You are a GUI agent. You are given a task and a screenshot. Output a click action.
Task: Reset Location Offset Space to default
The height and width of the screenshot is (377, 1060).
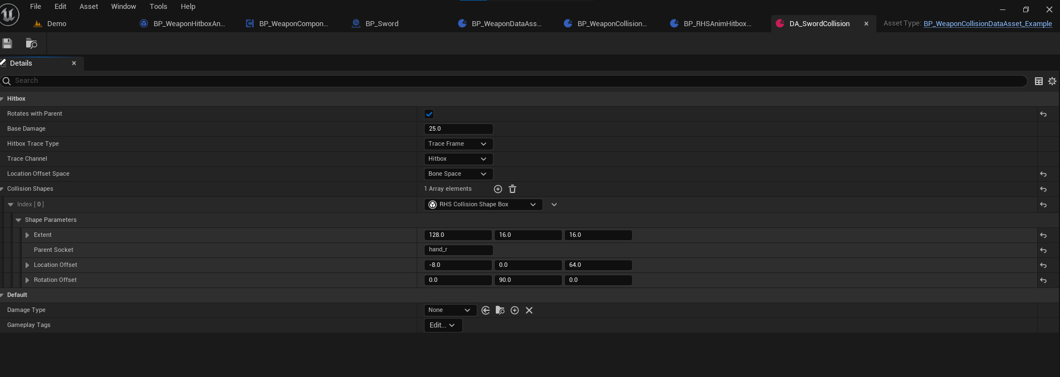(x=1043, y=174)
